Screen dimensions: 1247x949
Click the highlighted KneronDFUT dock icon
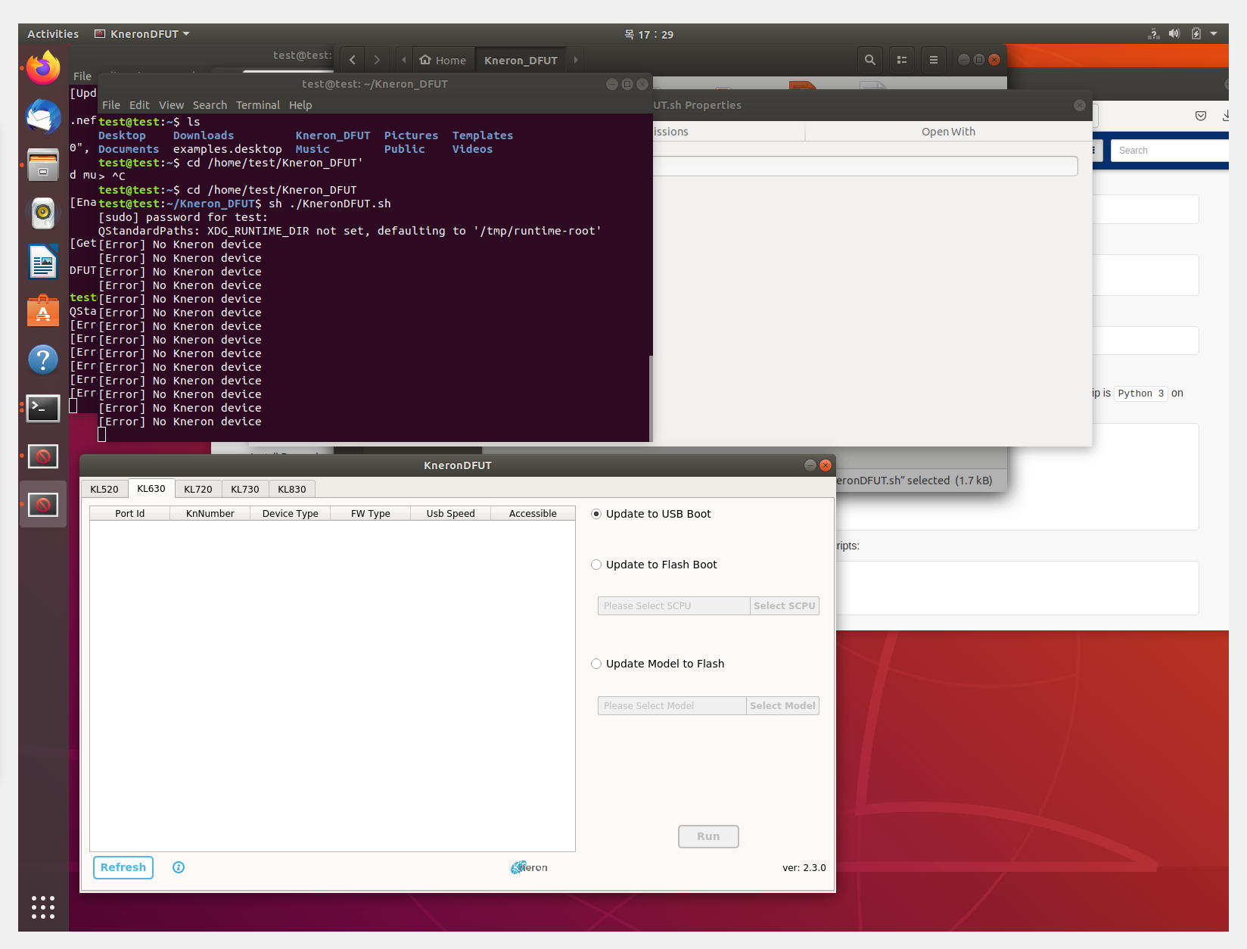tap(43, 505)
